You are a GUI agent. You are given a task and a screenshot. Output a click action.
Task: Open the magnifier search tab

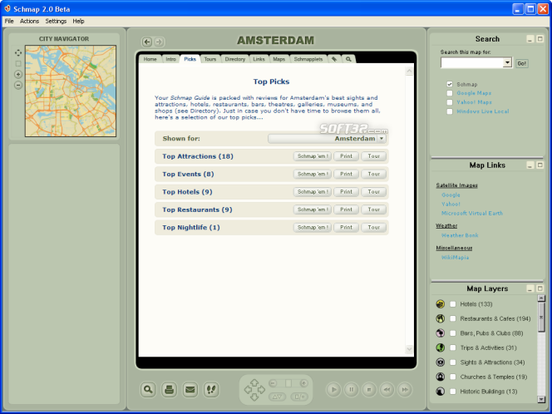pos(348,59)
